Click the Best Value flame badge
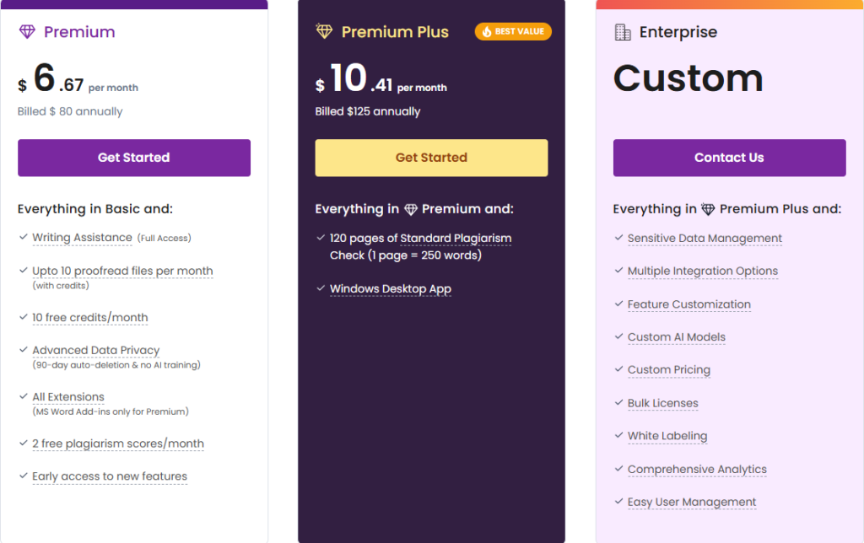864x543 pixels. [513, 32]
